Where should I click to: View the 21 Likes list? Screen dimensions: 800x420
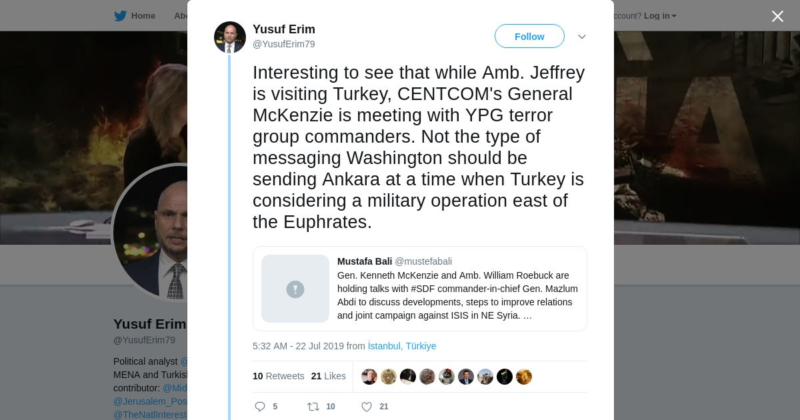(x=328, y=376)
